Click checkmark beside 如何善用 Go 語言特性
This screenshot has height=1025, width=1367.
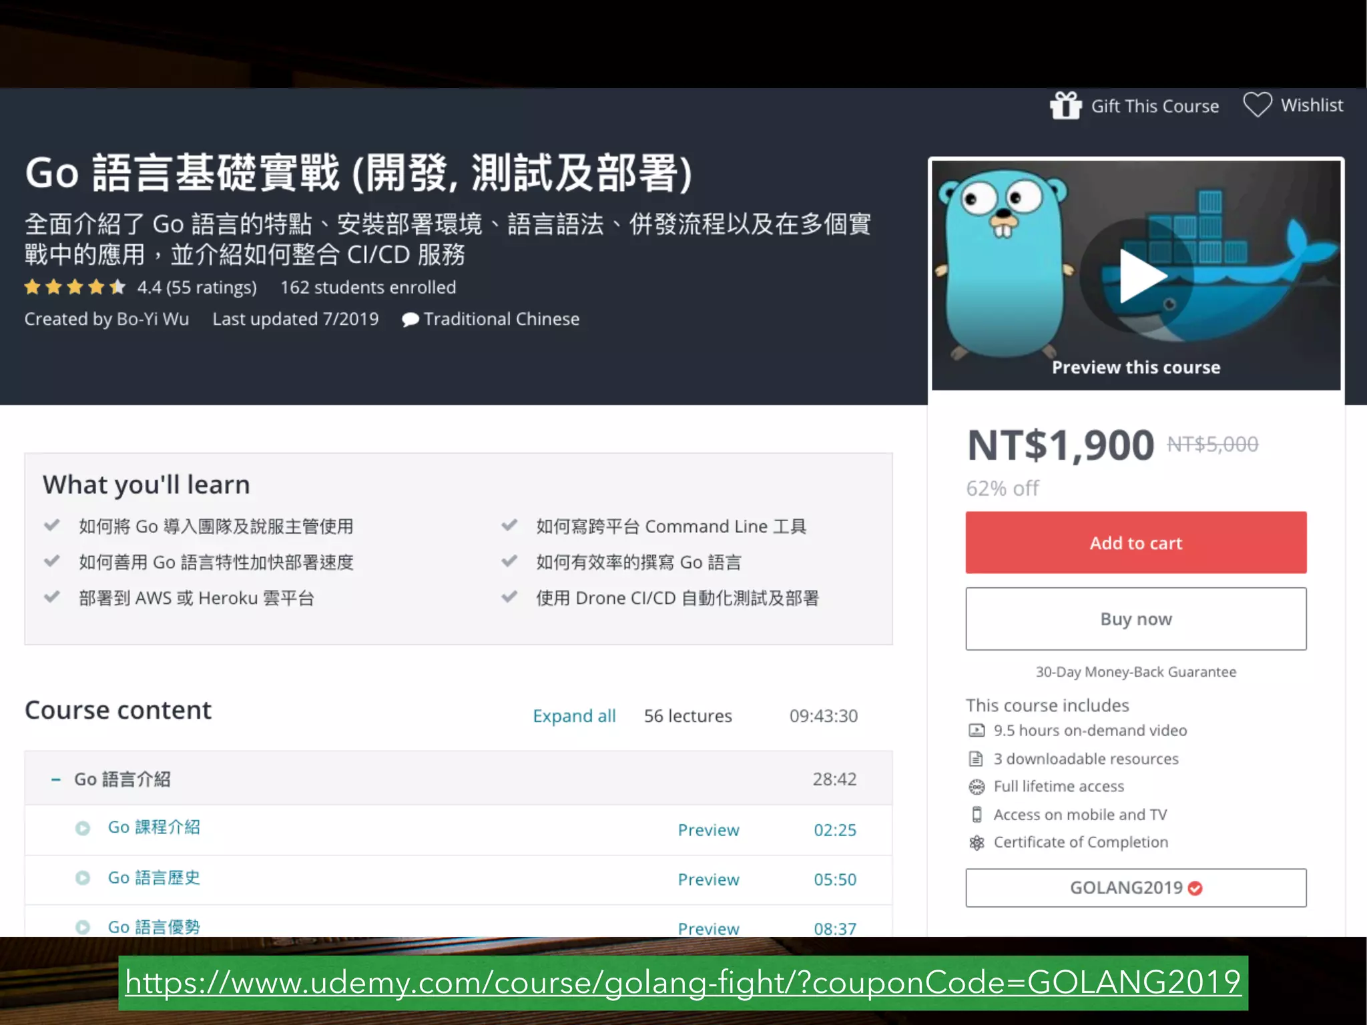[x=52, y=561]
